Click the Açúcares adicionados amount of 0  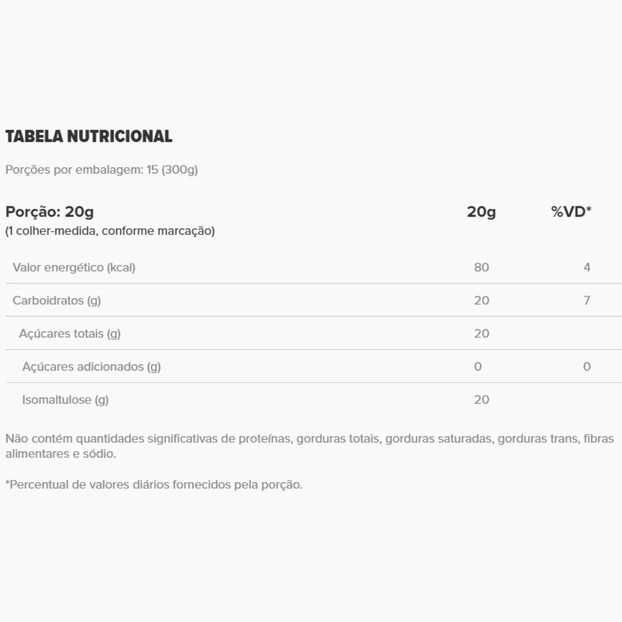pyautogui.click(x=477, y=367)
